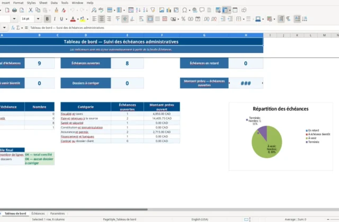The height and width of the screenshot is (222, 339).
Task: Open the Underline style dropdown arrow
Action: (x=66, y=19)
